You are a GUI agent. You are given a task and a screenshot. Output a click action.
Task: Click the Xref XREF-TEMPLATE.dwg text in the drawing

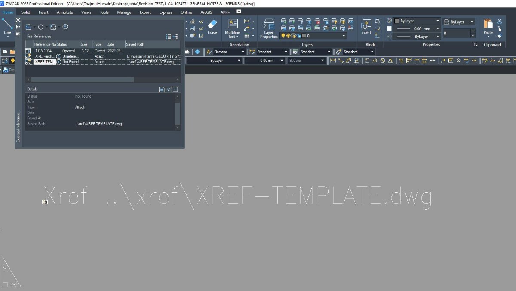[238, 196]
